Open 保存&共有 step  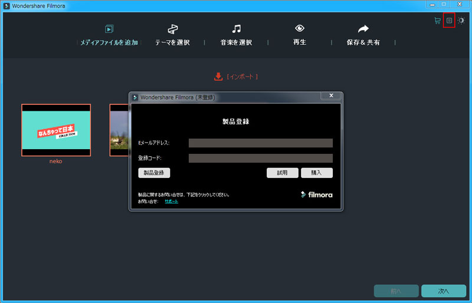(363, 42)
